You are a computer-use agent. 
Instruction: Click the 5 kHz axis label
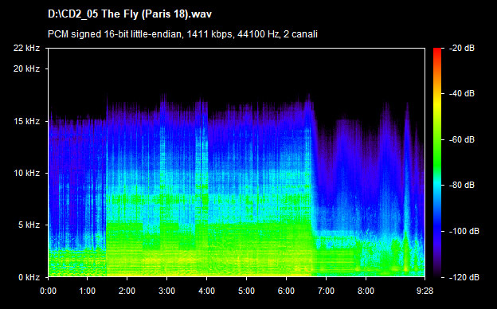(29, 225)
